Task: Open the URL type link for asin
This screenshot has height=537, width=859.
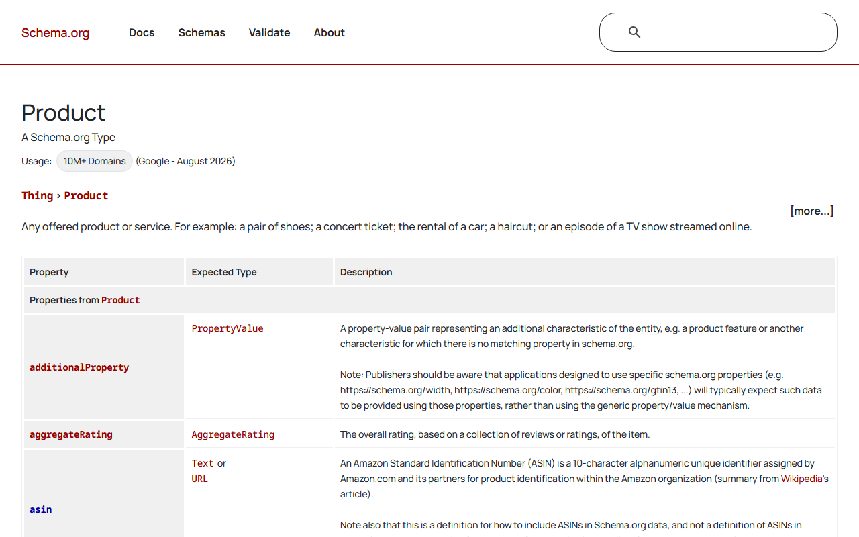Action: click(200, 479)
